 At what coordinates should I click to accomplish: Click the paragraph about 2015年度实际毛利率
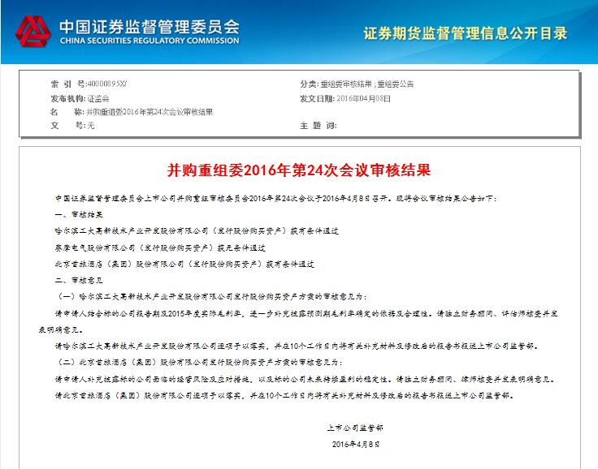(x=305, y=313)
